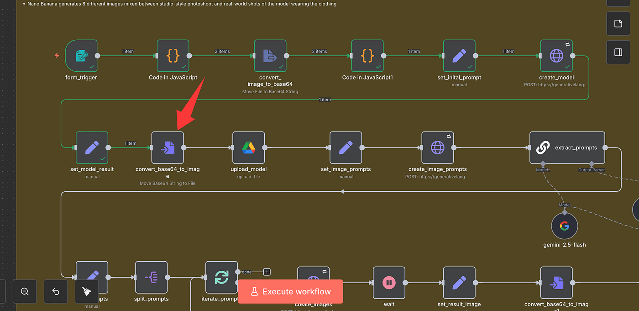Click the Model connector on extract_prompts
Viewport: 639px width, 311px height.
[x=543, y=163]
